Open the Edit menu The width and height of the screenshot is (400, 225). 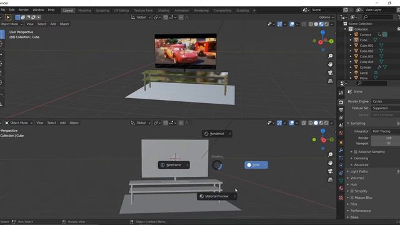[12, 10]
